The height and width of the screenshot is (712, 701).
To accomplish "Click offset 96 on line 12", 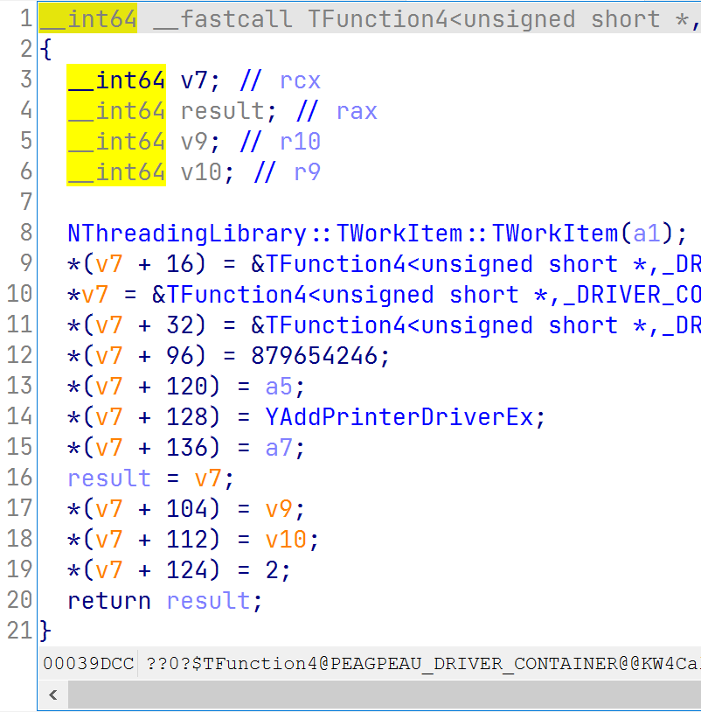I will 180,356.
